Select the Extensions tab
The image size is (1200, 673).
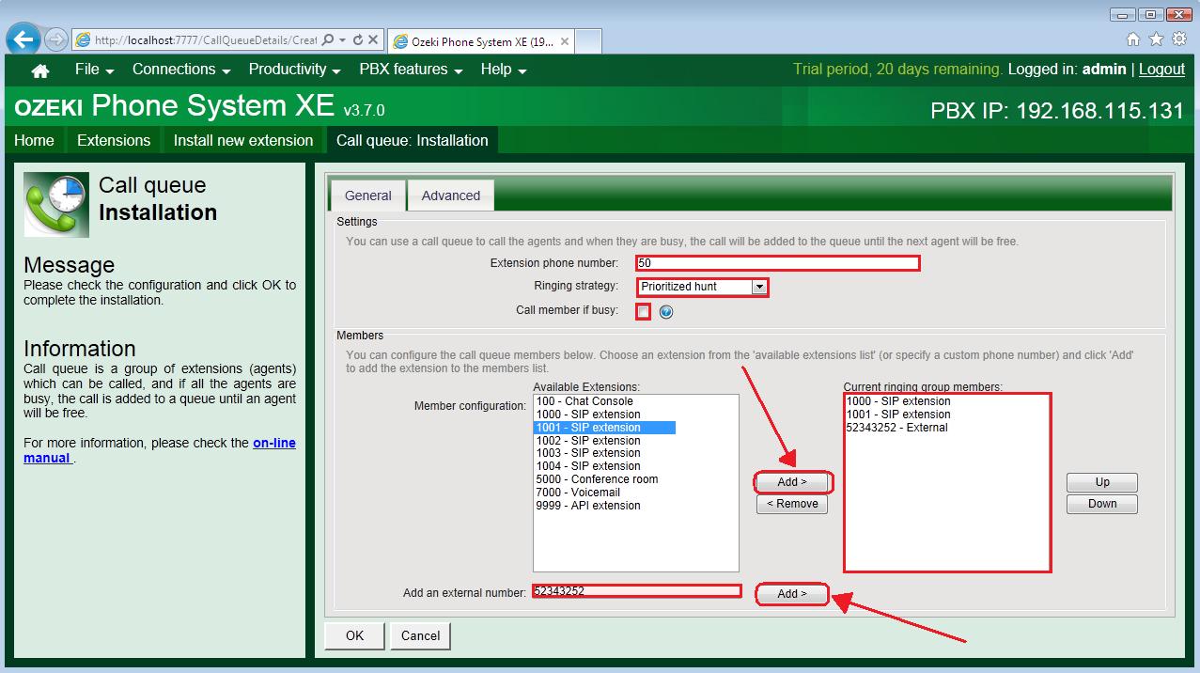(x=113, y=140)
